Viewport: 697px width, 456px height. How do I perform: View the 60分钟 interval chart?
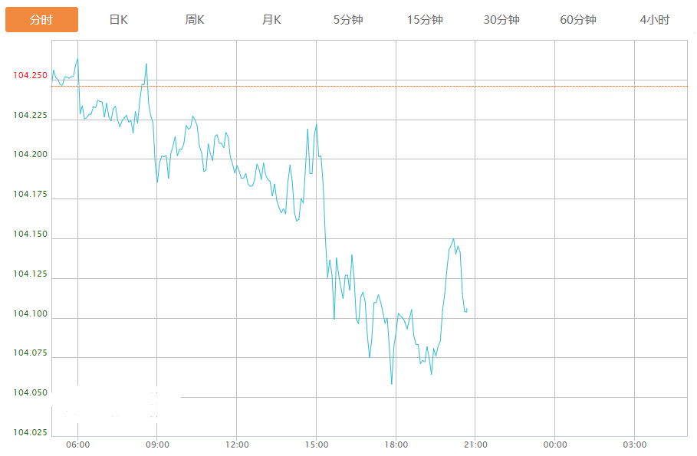[578, 20]
